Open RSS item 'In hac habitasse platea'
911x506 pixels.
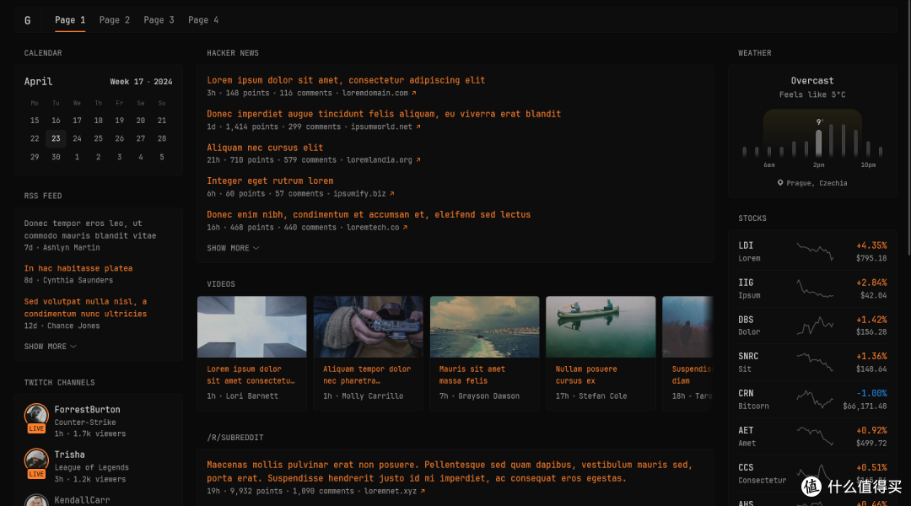click(78, 268)
